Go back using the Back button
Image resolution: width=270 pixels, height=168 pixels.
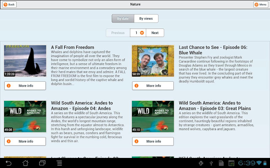coord(9,4)
